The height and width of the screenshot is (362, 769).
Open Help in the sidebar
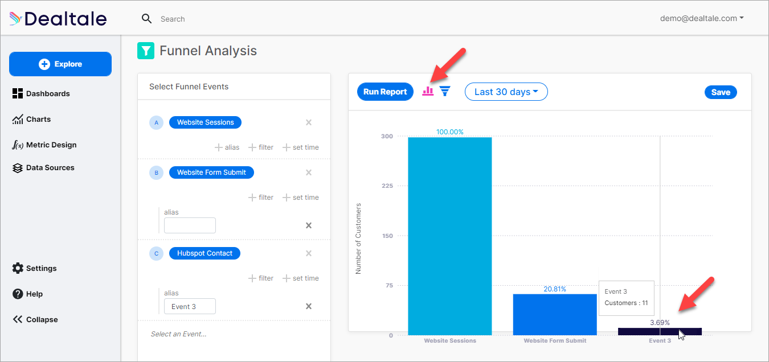(x=27, y=294)
